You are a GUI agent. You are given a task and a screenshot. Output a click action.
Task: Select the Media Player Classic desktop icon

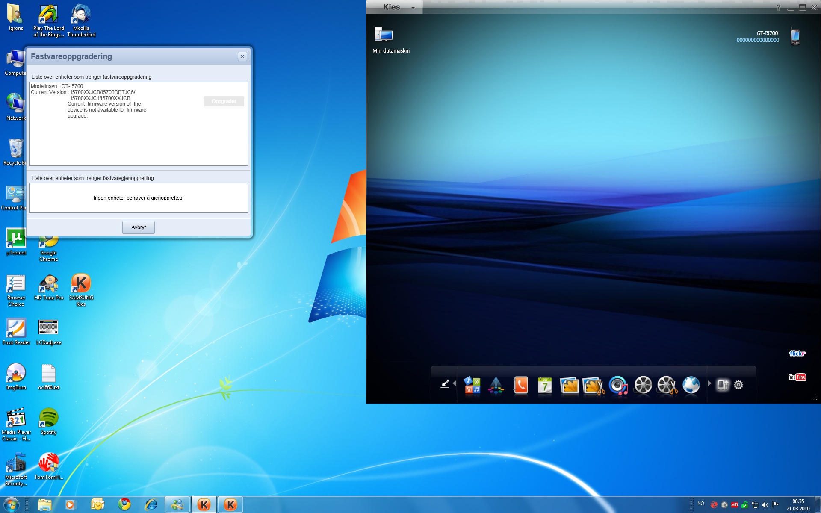(16, 425)
